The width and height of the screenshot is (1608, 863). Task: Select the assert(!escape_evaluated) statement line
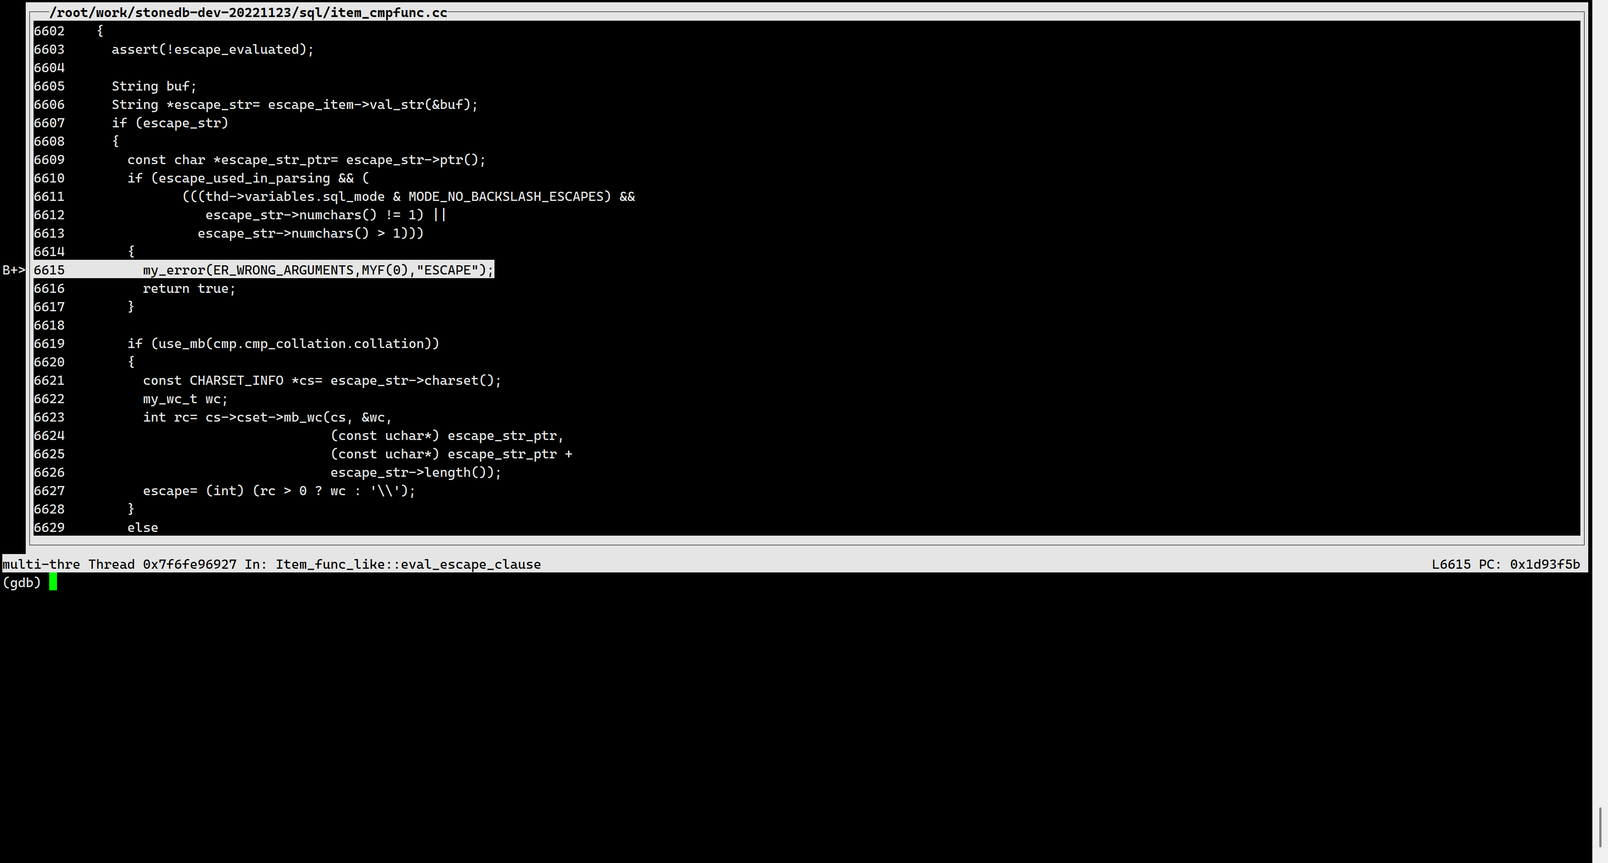pos(212,49)
